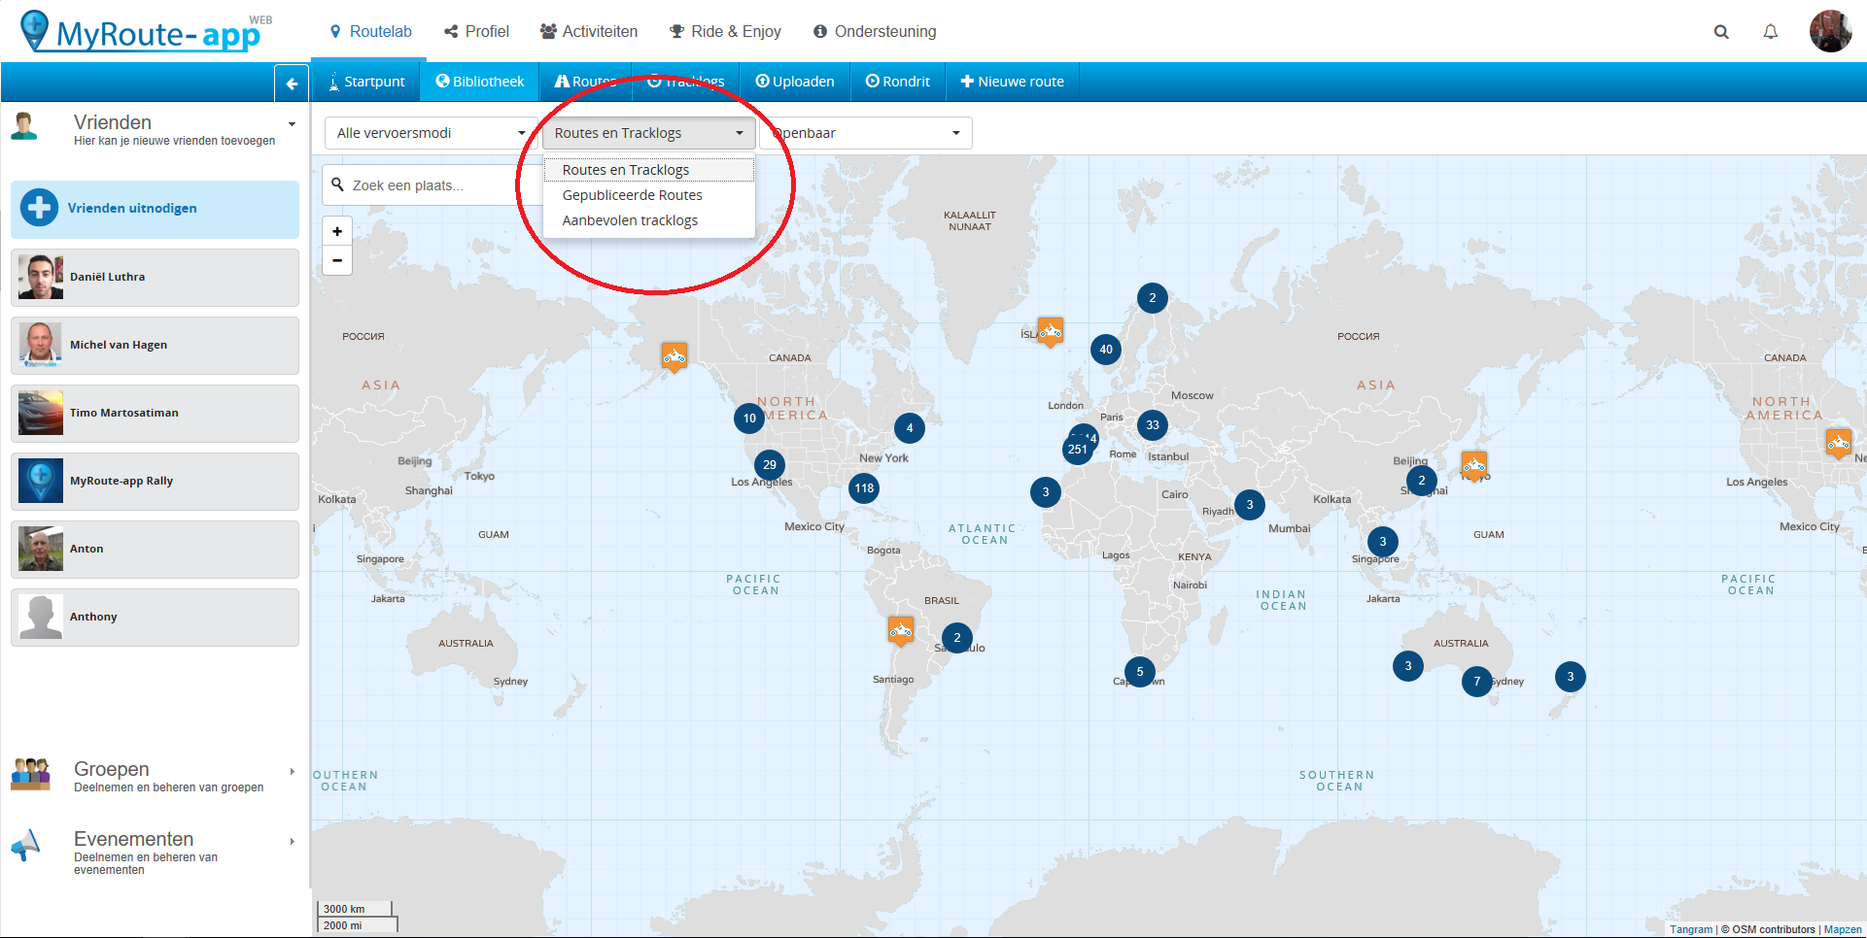Click orange motorcycle marker in Iceland
Viewport: 1867px width, 938px height.
pos(1050,332)
